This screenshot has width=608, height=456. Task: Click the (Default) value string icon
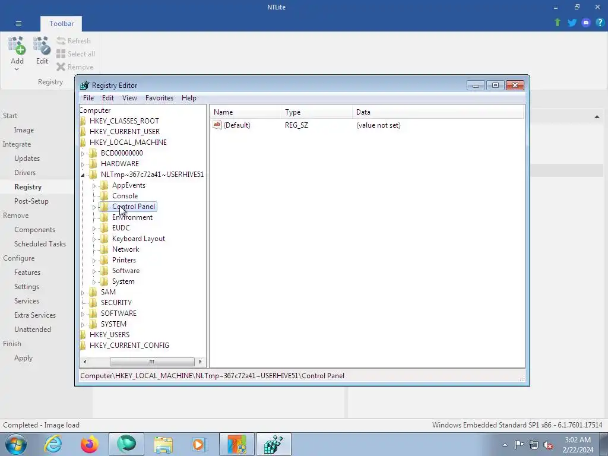[x=217, y=125]
